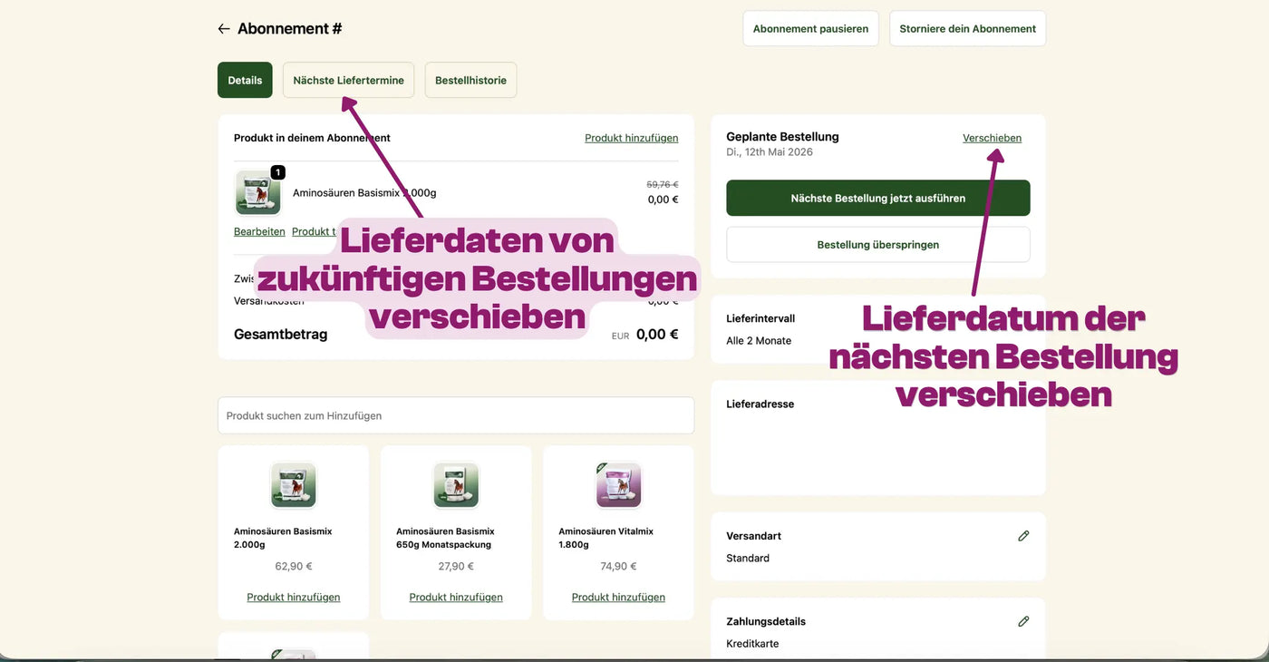The height and width of the screenshot is (662, 1269).
Task: Click the Abonnement pausieren button
Action: (810, 28)
